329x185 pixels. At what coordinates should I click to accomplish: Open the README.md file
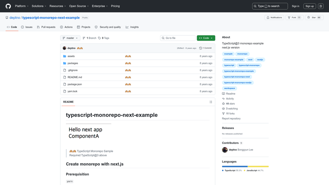point(75,77)
